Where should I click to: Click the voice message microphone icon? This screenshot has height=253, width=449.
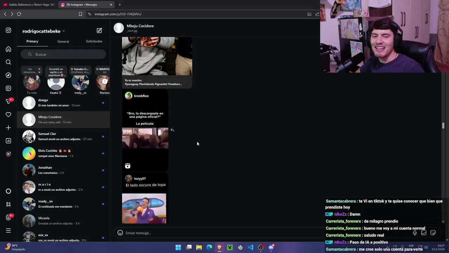pos(415,233)
